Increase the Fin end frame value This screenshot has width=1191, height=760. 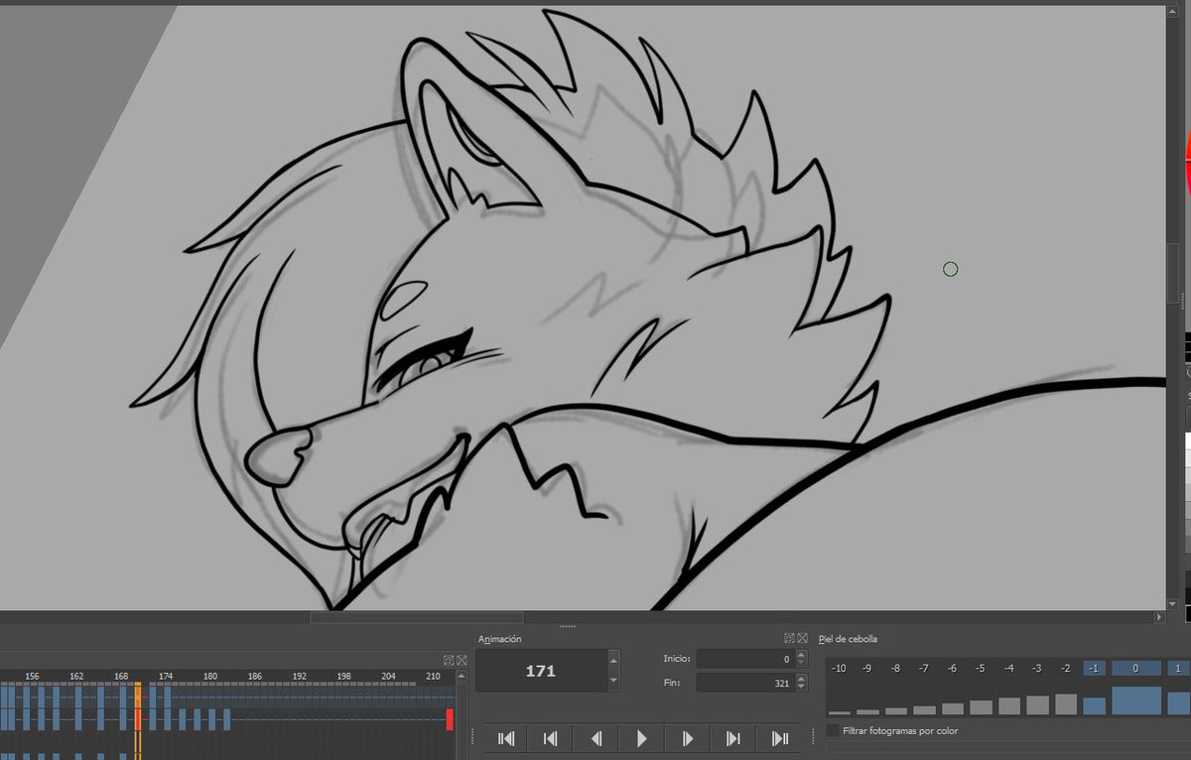click(x=801, y=679)
